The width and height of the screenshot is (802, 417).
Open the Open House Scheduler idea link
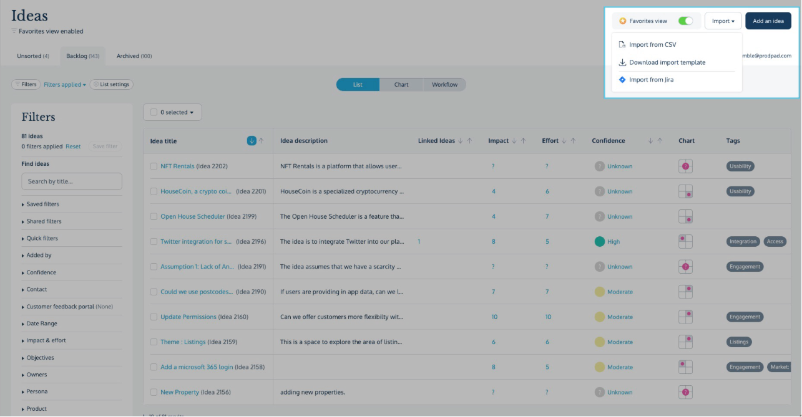(x=192, y=216)
